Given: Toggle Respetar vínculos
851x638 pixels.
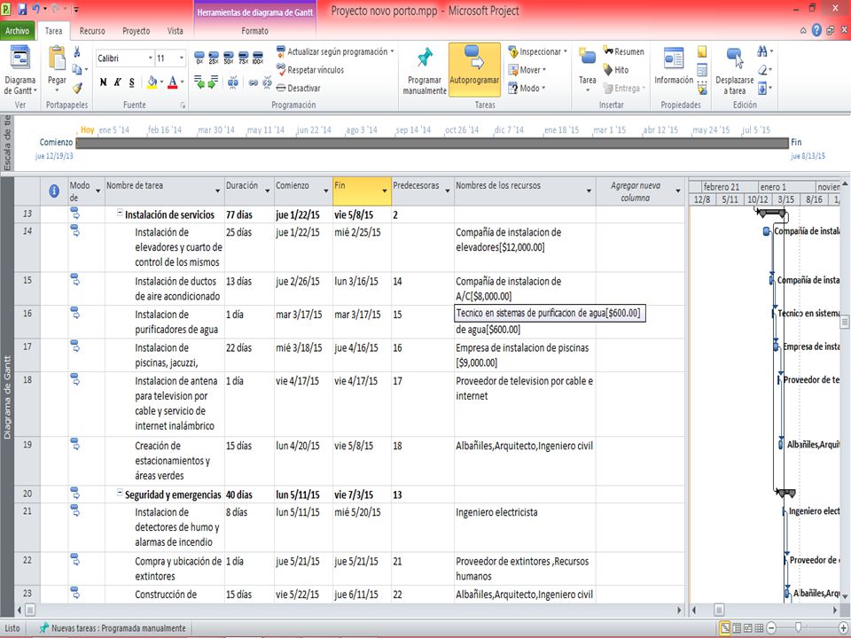Looking at the screenshot, I should pyautogui.click(x=310, y=70).
